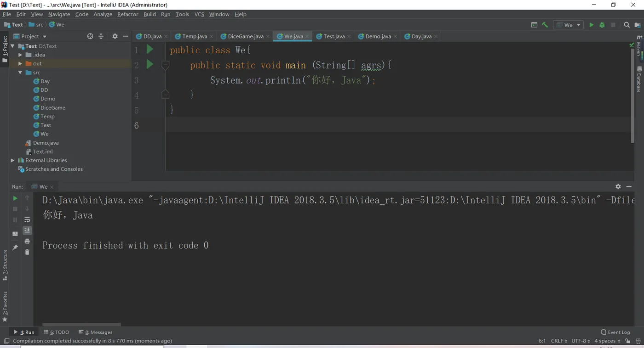Select Scratches and Consoles
This screenshot has height=348, width=644.
tap(50, 169)
